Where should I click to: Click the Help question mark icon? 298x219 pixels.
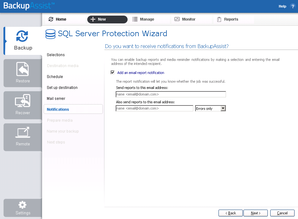coord(293,6)
